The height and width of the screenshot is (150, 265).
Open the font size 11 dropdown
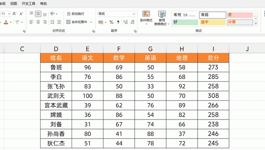(x=9, y=14)
